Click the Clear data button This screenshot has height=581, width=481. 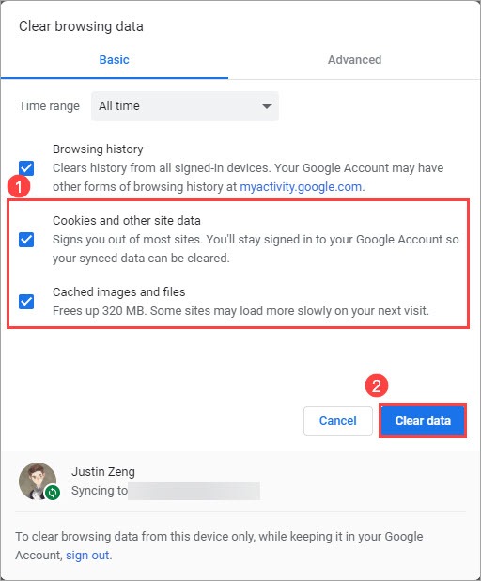[x=423, y=420]
